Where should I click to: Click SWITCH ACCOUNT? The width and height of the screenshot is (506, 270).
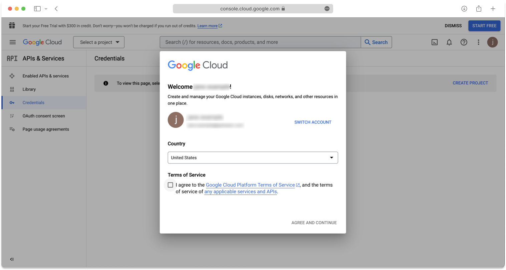[x=313, y=122]
